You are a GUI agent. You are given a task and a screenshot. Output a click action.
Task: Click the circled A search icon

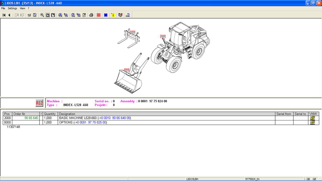[60, 15]
